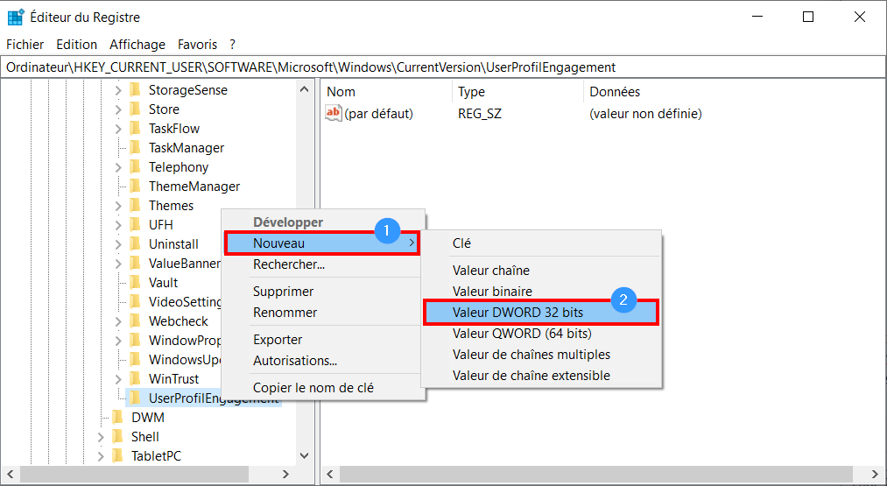887x486 pixels.
Task: Click the tree pane scroll up arrow
Action: [x=304, y=89]
